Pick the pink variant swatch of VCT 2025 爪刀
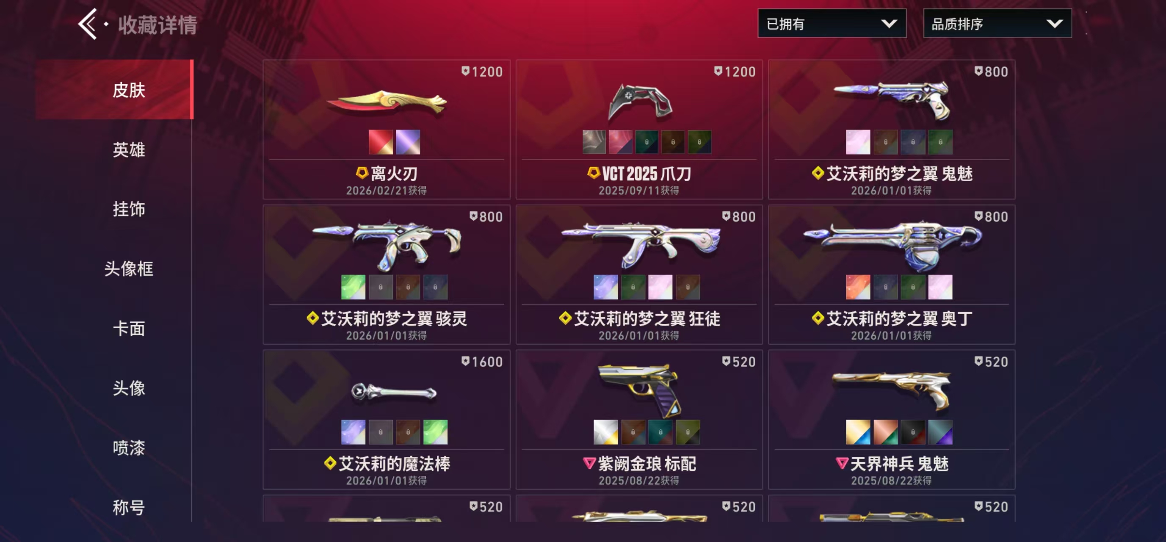The width and height of the screenshot is (1166, 542). pos(620,142)
